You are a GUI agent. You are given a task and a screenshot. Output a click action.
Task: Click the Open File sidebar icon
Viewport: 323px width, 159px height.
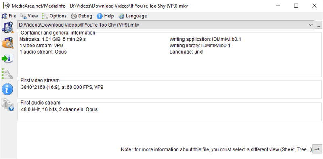click(x=8, y=27)
